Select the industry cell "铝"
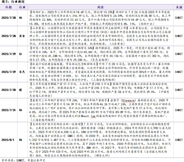The width and height of the screenshot is (184, 162). click(x=20, y=54)
